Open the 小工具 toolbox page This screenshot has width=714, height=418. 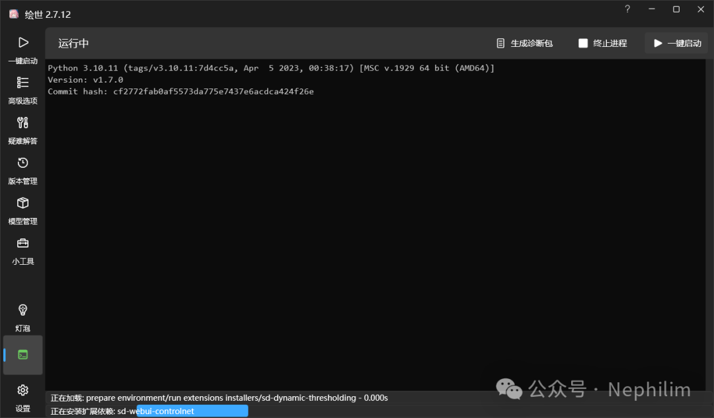(x=22, y=251)
